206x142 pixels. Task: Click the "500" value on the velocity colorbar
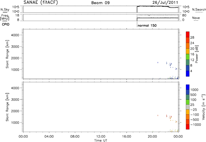click(193, 95)
